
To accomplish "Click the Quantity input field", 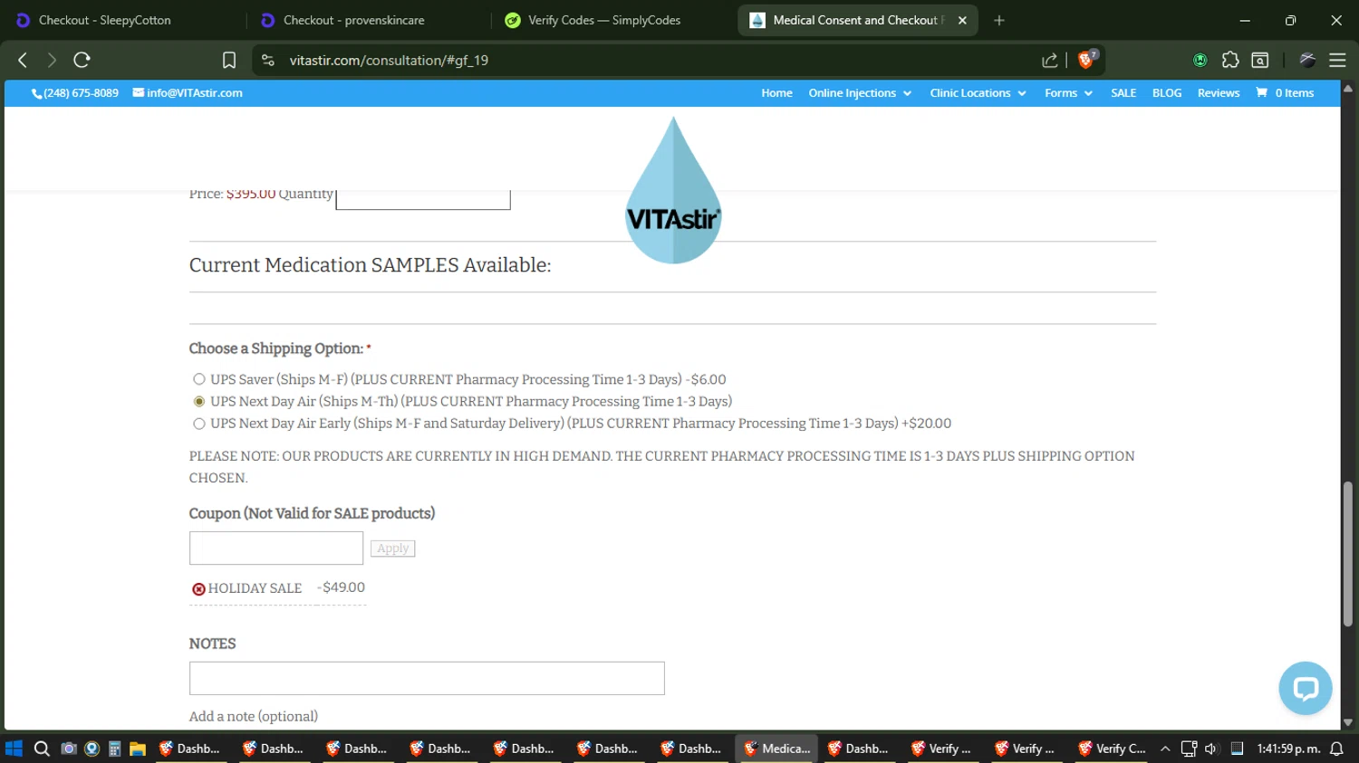I will 423,198.
